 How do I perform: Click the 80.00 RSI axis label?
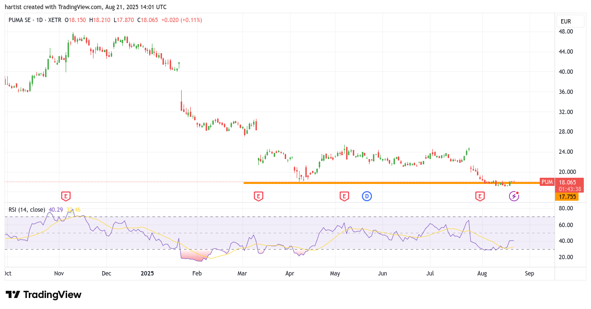(x=566, y=208)
